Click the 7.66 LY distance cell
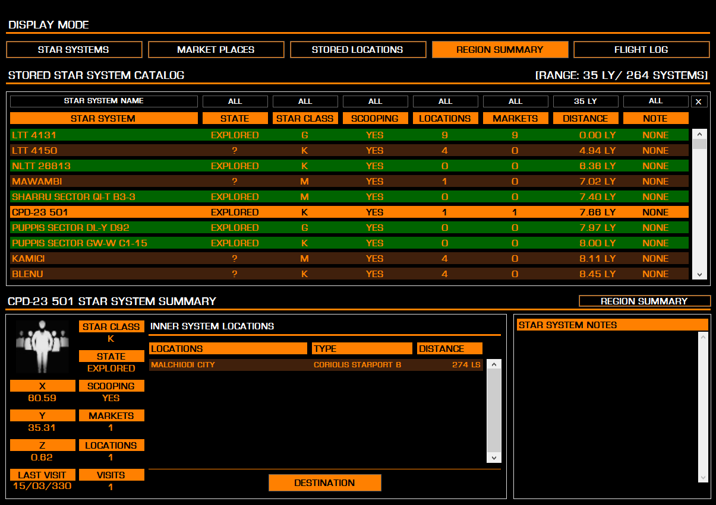The image size is (716, 505). [x=597, y=212]
